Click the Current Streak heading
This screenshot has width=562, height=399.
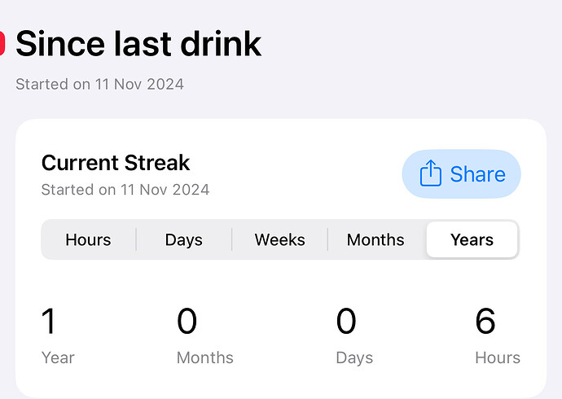pos(116,163)
